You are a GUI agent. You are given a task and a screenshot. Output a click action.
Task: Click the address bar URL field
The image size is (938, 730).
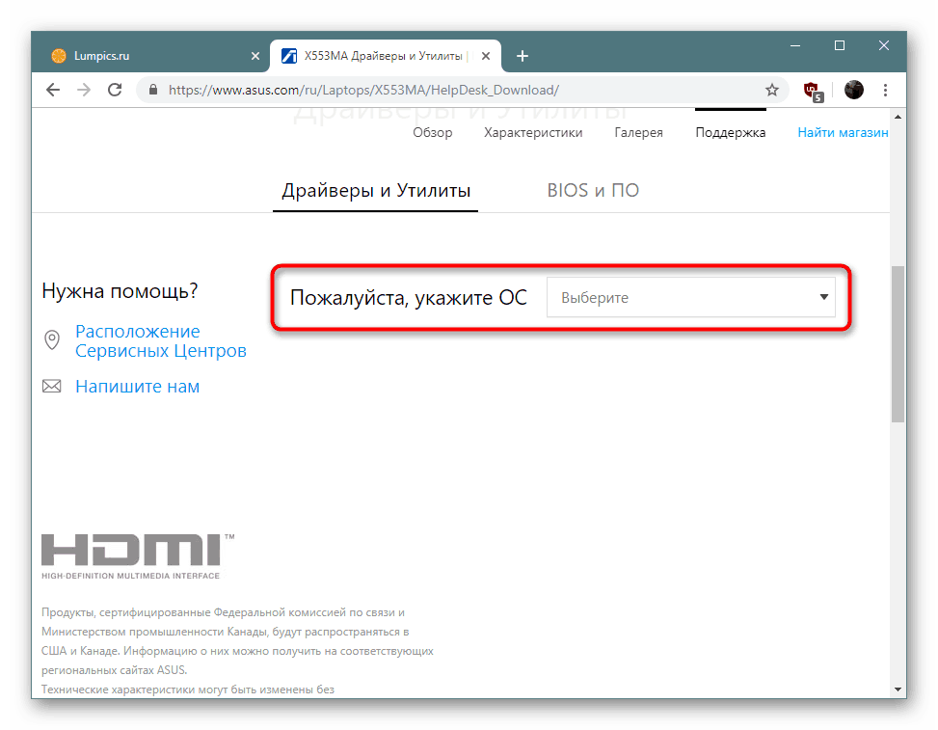point(455,90)
